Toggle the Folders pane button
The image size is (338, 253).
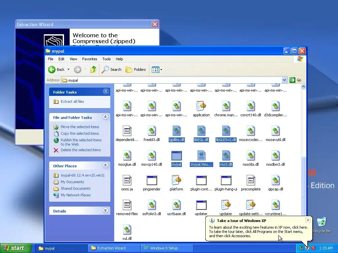pyautogui.click(x=136, y=70)
